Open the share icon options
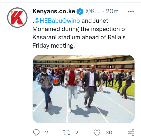 tap(131, 132)
